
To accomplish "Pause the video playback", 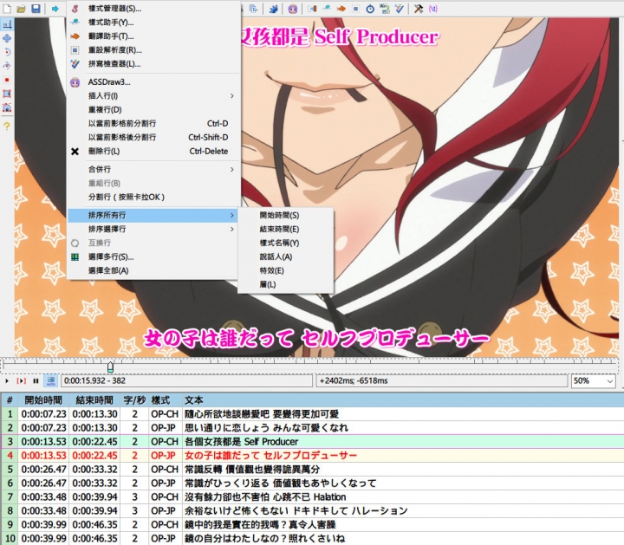I will tap(36, 381).
